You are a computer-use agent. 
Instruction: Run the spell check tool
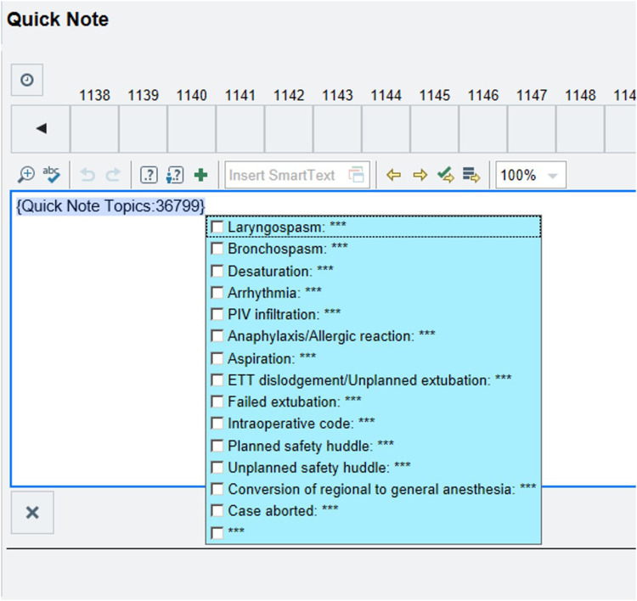51,175
